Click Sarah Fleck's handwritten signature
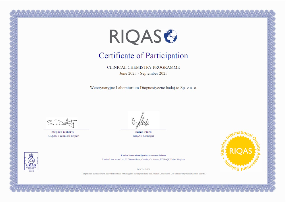 point(142,122)
